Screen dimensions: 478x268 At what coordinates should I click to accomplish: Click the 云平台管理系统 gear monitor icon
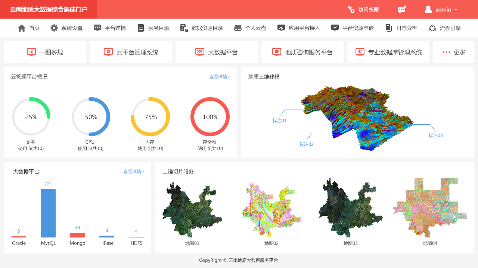coord(108,52)
